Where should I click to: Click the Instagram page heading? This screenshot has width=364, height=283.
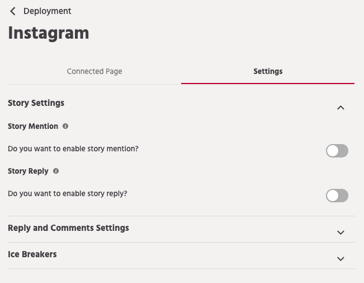(49, 33)
